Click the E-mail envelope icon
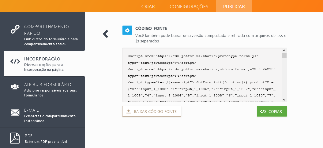Viewport: 323px width, 148px height. click(15, 113)
